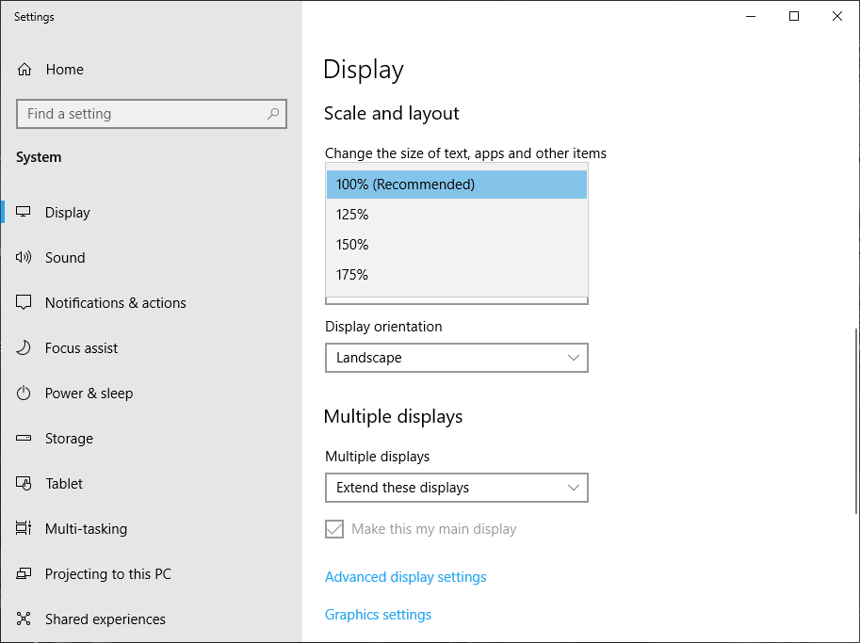The image size is (860, 643).
Task: Click the Storage drive icon
Action: (x=24, y=439)
